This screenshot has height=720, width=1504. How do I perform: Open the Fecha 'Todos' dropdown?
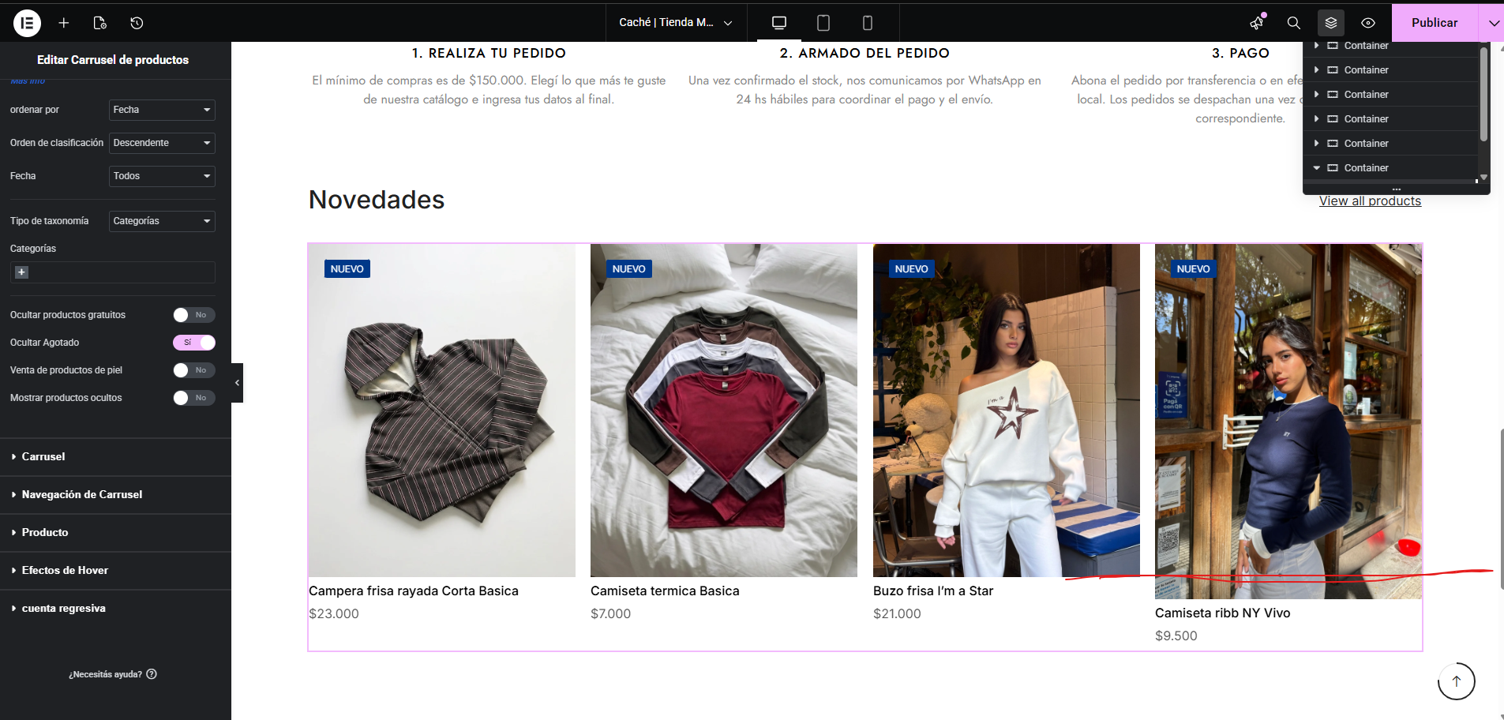(x=162, y=176)
